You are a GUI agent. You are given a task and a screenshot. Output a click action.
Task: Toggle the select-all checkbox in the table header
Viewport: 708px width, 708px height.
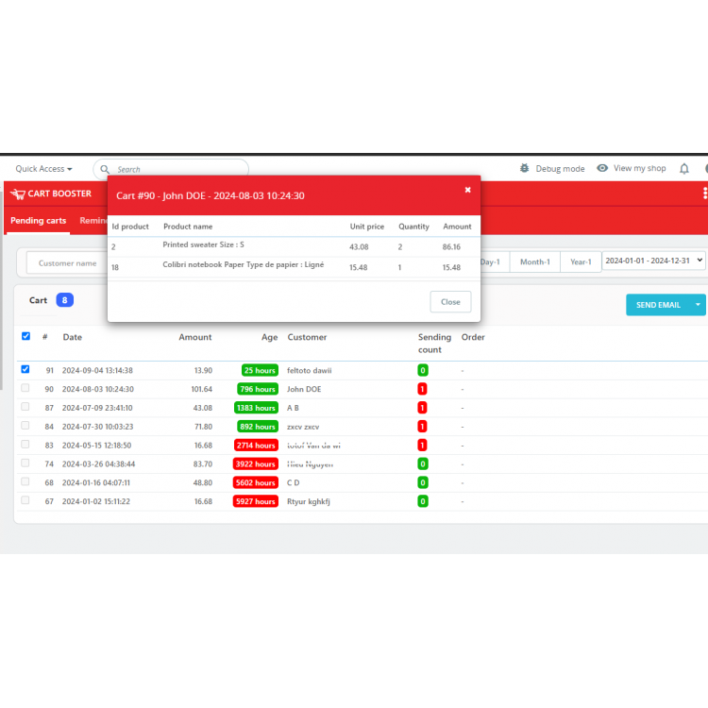pos(25,336)
